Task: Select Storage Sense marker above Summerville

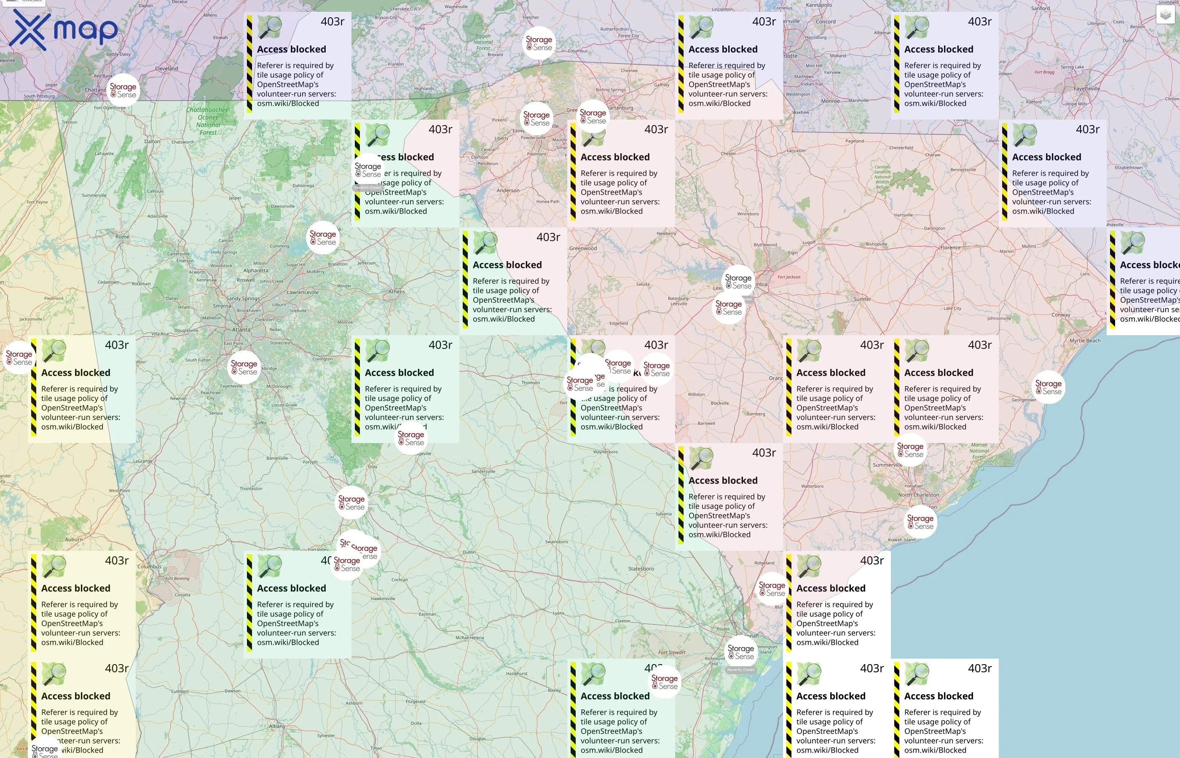Action: tap(910, 450)
